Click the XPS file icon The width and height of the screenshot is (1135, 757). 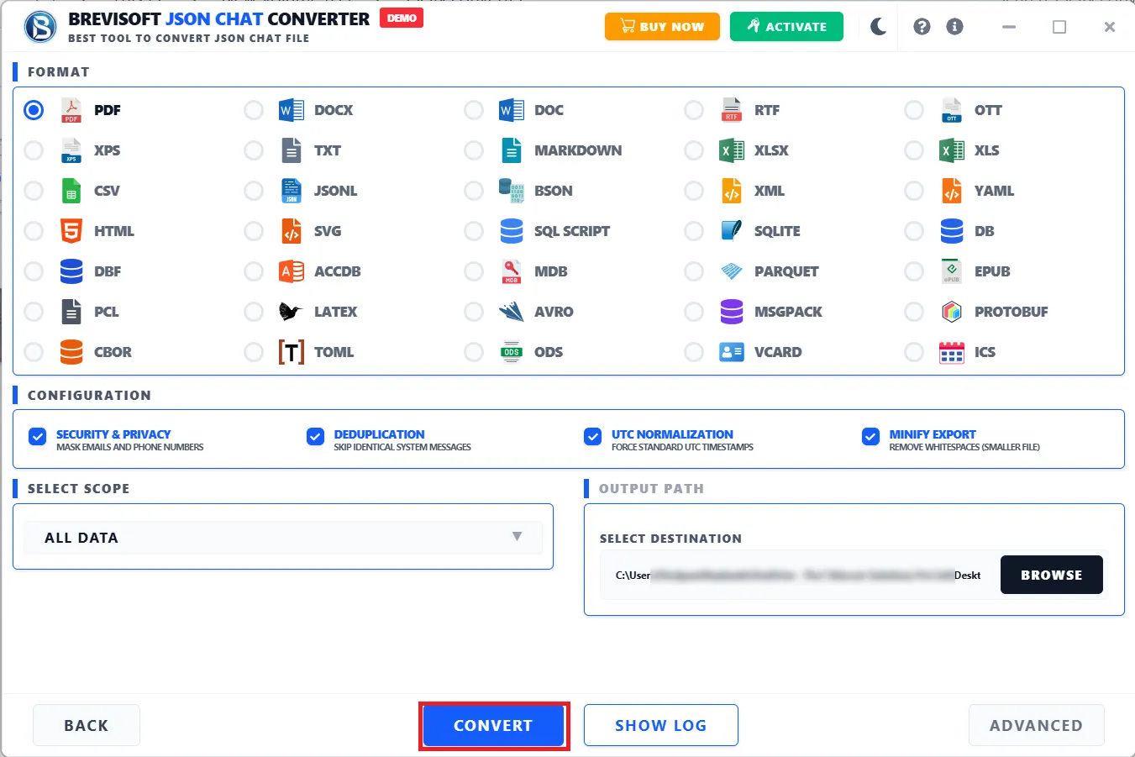71,150
